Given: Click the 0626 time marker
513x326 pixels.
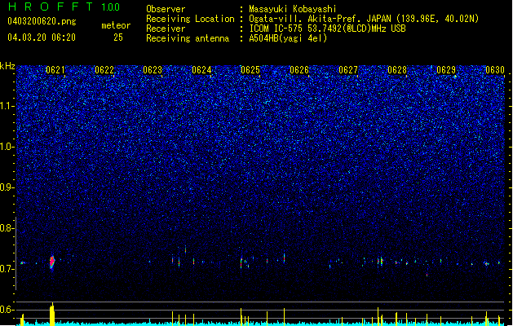Looking at the screenshot, I should tap(299, 70).
